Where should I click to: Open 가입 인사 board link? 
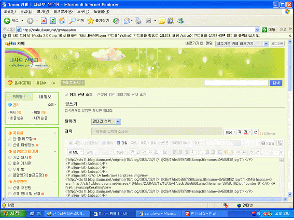[x=20, y=157]
